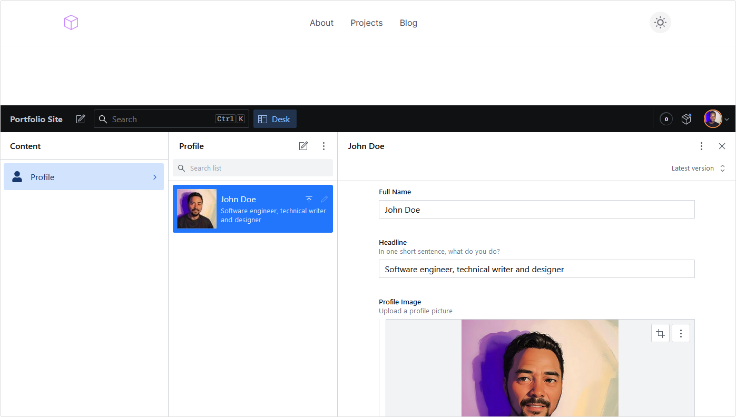Click the profile image preview

[539, 368]
